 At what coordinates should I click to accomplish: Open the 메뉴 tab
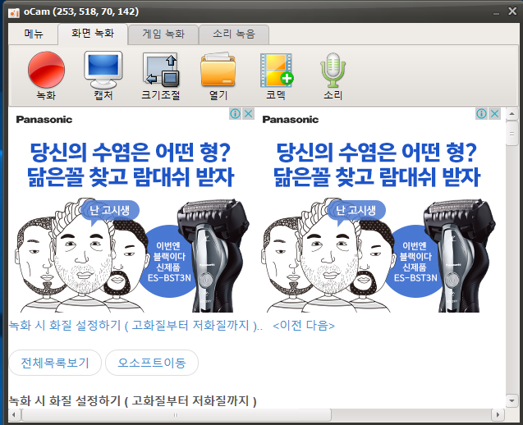point(34,34)
